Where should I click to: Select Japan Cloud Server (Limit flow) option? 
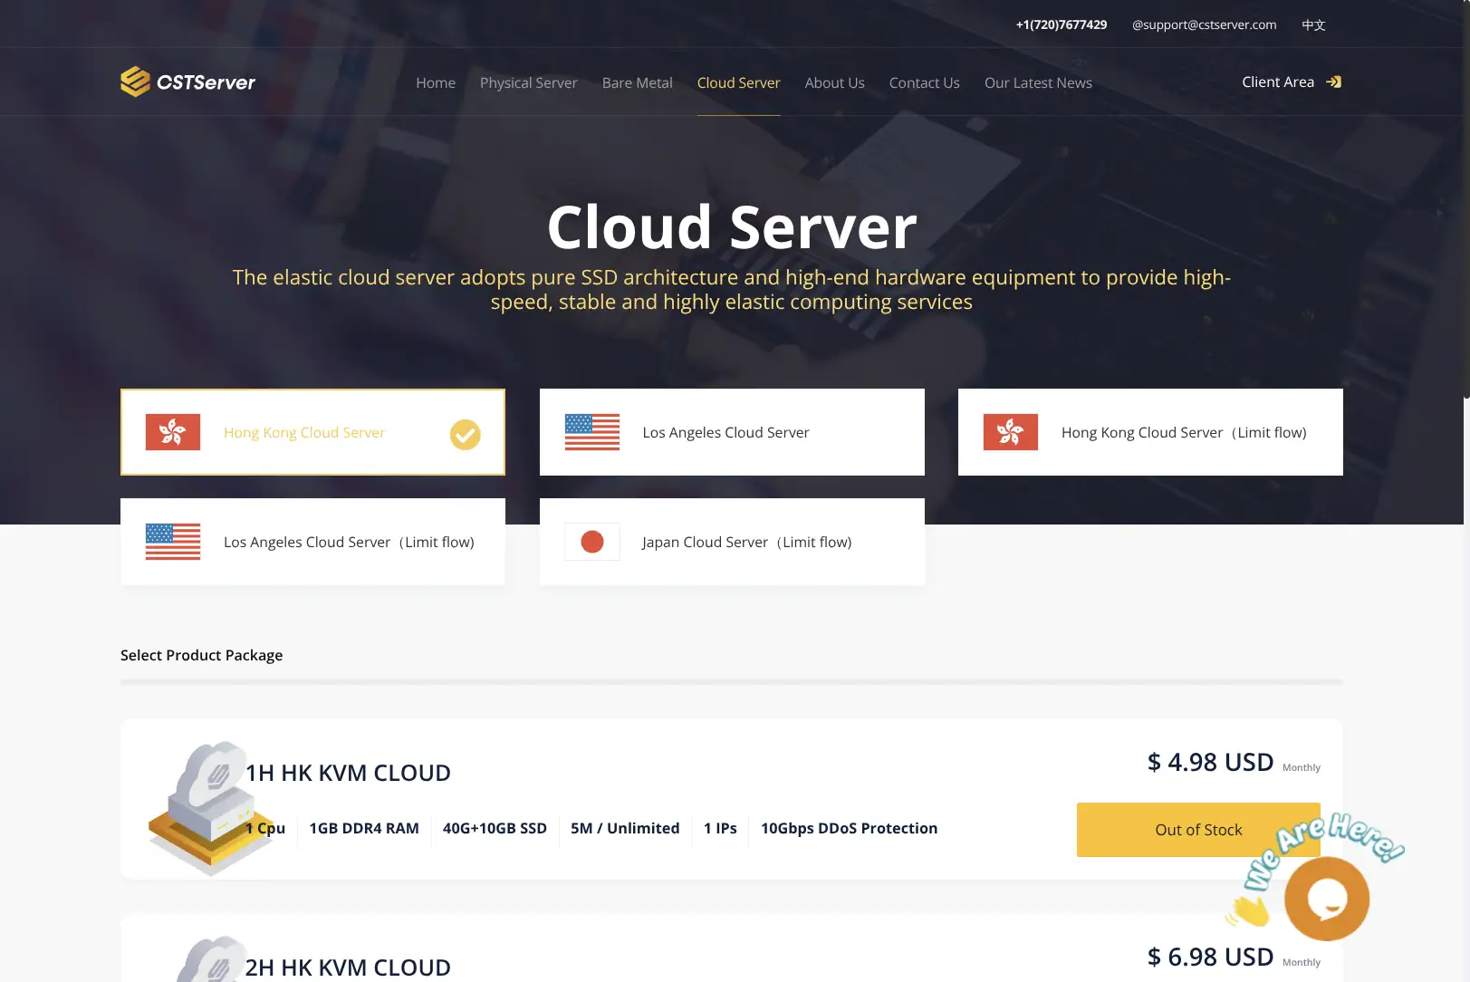click(x=732, y=542)
